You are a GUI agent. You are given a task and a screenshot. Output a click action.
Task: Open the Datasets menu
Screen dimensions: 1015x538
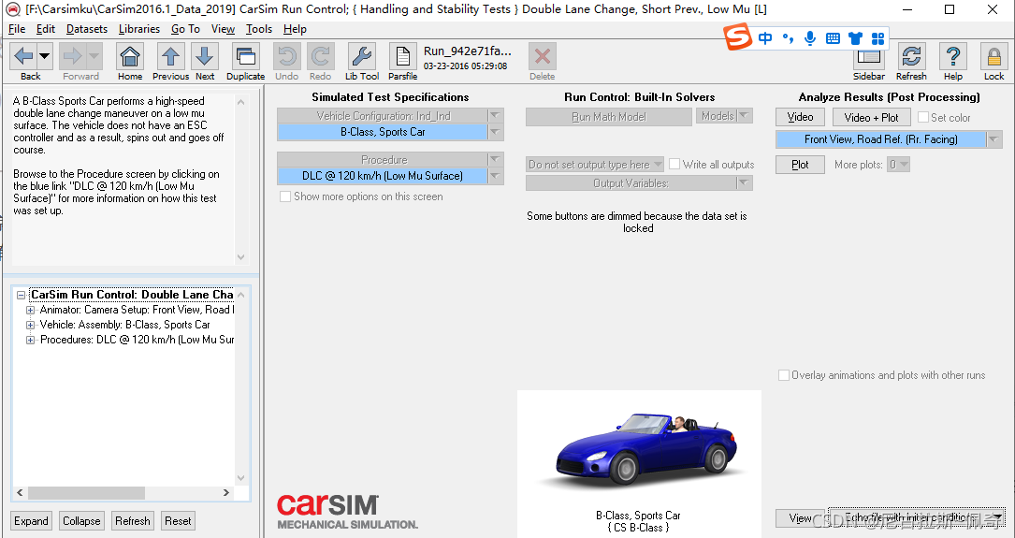[x=87, y=29]
